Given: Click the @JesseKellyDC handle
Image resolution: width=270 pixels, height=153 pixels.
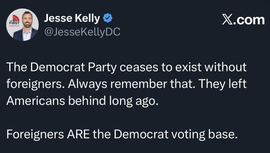Looking at the screenshot, I should click(x=82, y=32).
